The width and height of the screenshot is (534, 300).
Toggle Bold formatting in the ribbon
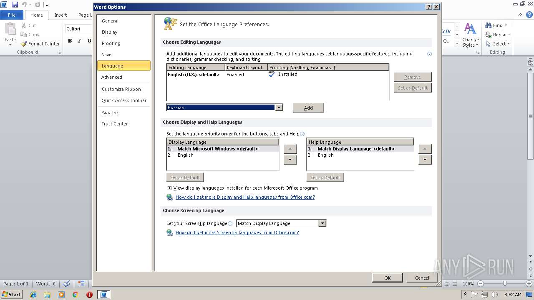[70, 41]
